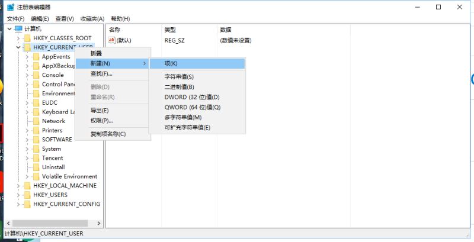Click the AppEvents folder icon
The image size is (474, 242).
click(36, 57)
